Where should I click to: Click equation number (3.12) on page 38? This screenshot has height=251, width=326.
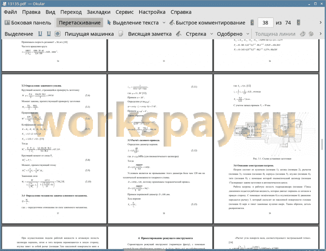[x=194, y=150]
